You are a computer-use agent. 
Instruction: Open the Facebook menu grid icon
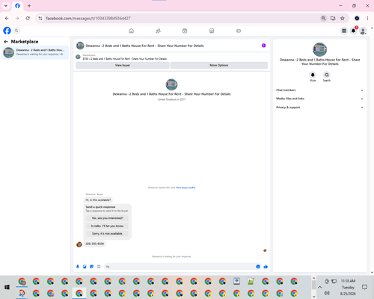[x=344, y=31]
